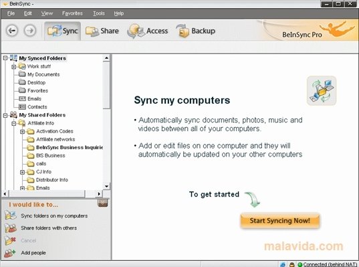
Task: Click the My Synced Folders computers icon
Action: pyautogui.click(x=13, y=58)
